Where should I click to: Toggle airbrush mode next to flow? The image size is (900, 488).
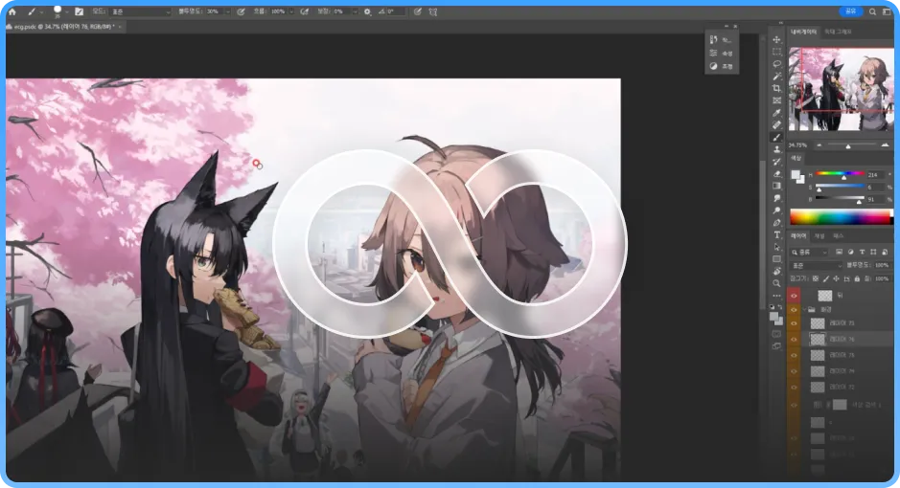pyautogui.click(x=304, y=11)
